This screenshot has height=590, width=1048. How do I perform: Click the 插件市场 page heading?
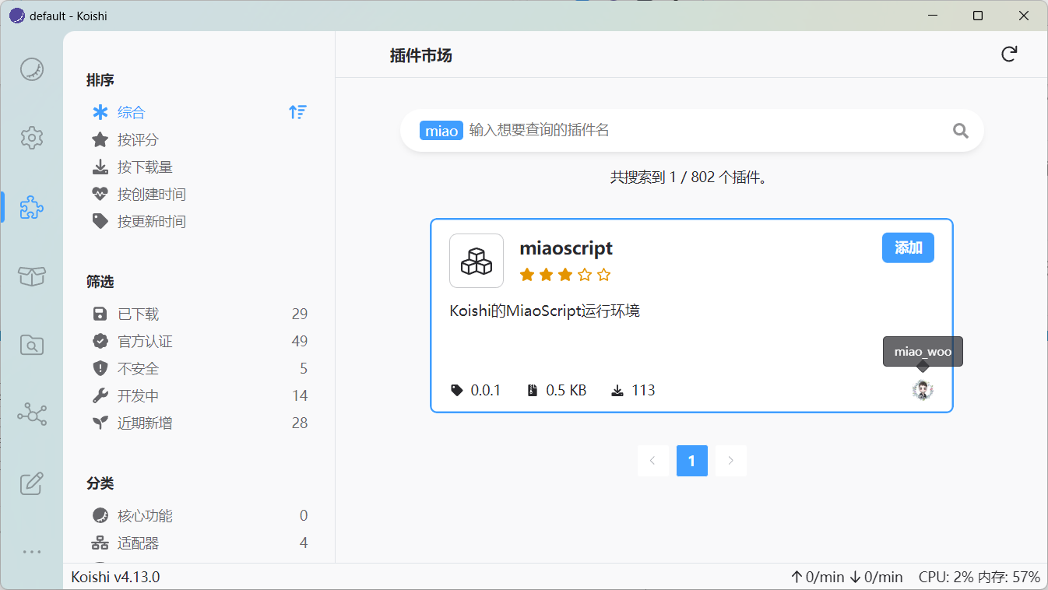click(421, 55)
